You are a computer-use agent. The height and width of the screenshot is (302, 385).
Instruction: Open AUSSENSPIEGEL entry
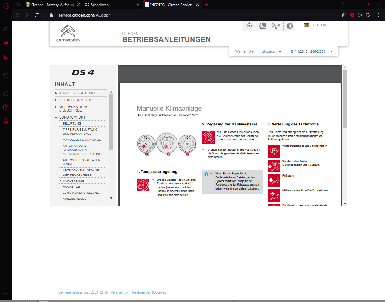coord(74,199)
